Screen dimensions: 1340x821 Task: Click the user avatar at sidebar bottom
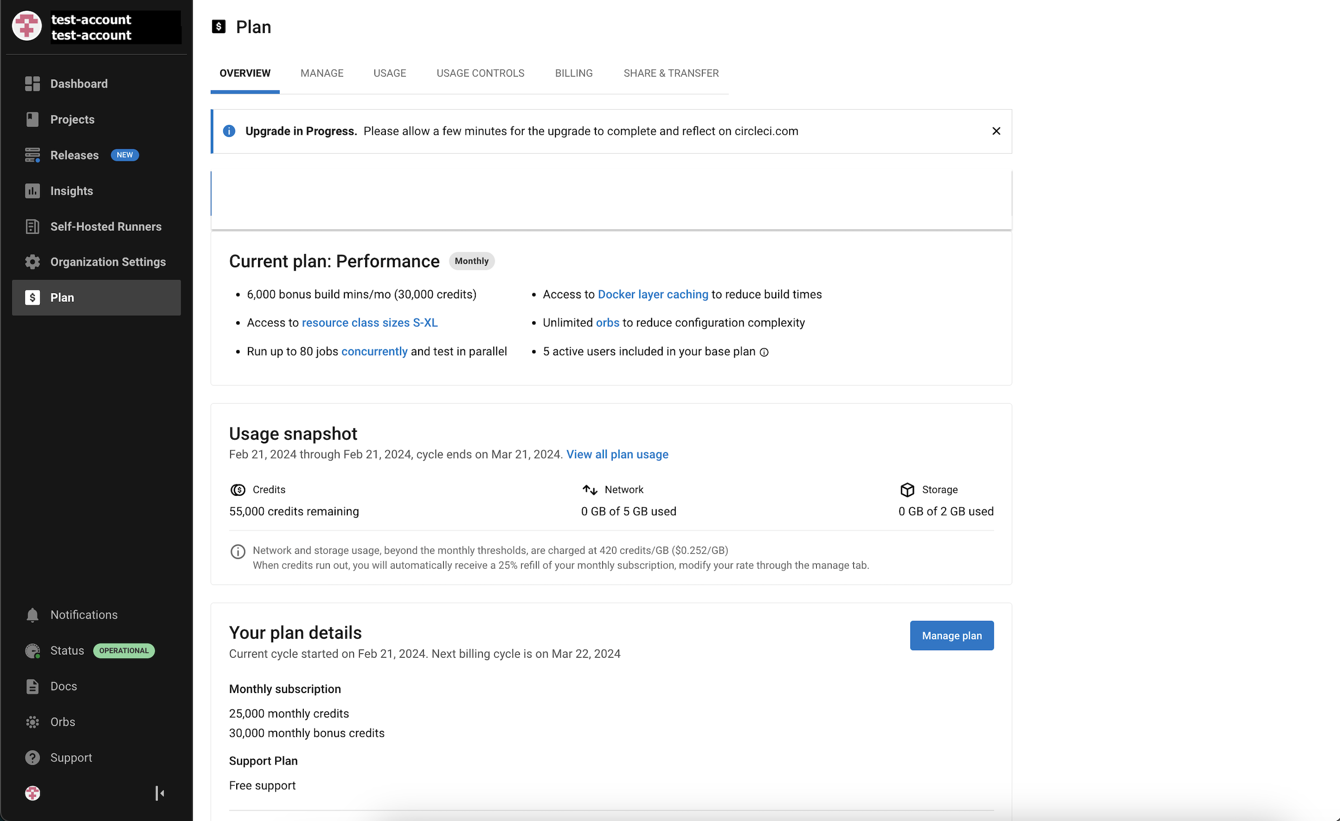(x=32, y=793)
